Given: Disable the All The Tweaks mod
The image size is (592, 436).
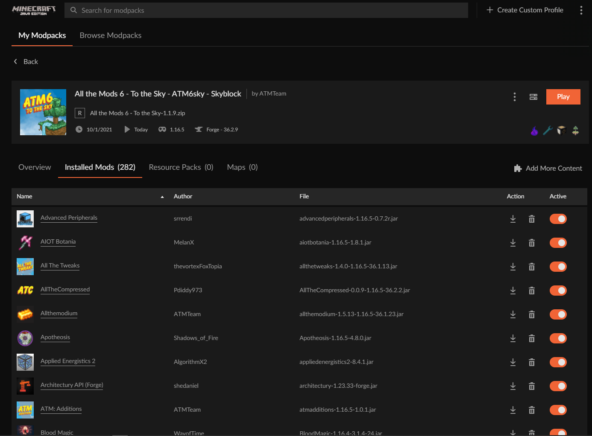Looking at the screenshot, I should pos(558,267).
